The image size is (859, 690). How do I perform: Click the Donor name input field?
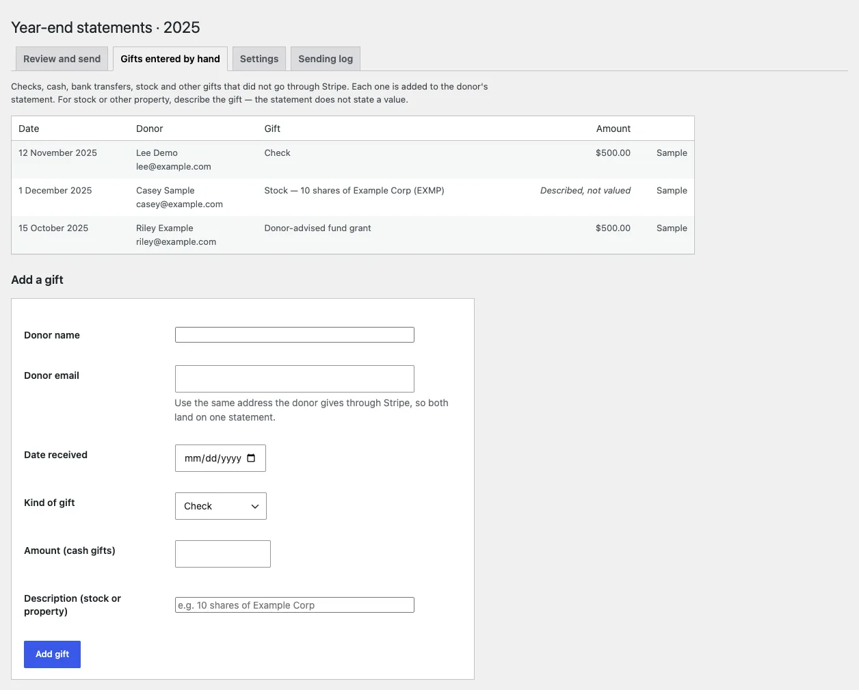pos(295,334)
